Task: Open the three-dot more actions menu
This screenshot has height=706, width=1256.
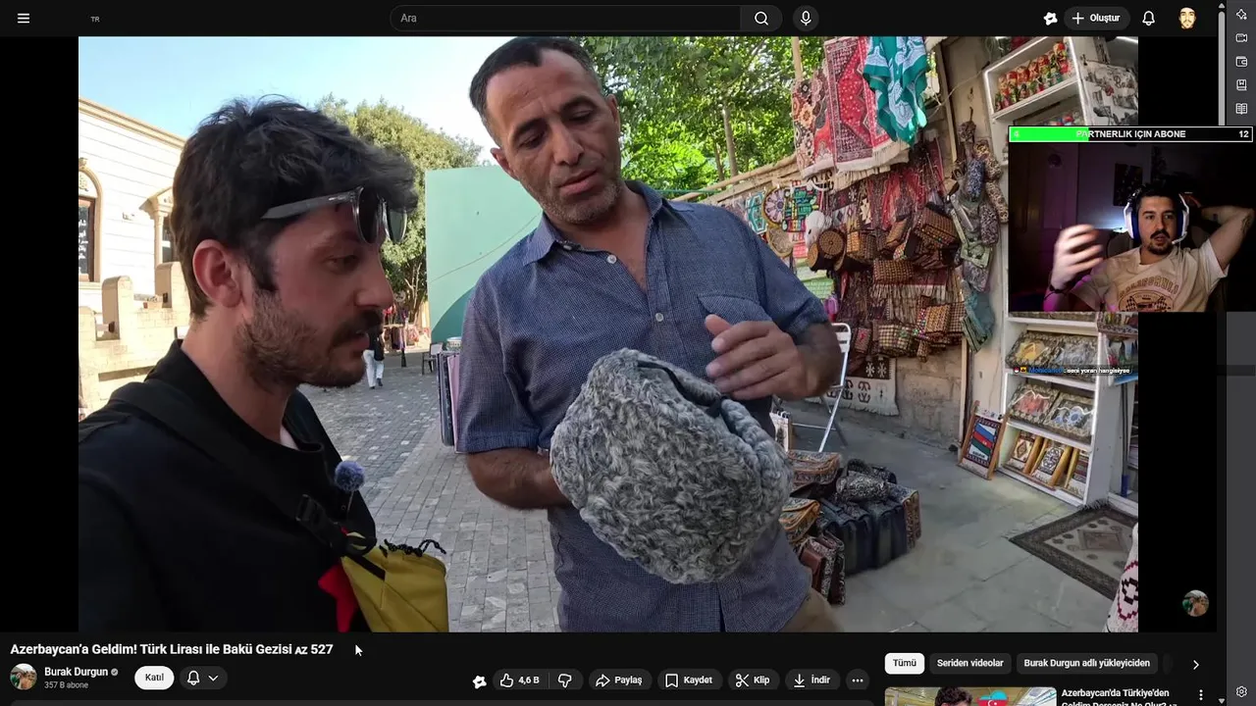Action: coord(858,680)
